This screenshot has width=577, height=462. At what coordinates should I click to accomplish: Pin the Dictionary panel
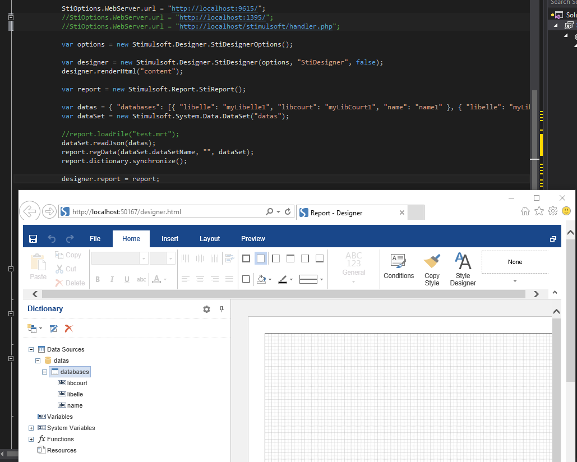221,309
